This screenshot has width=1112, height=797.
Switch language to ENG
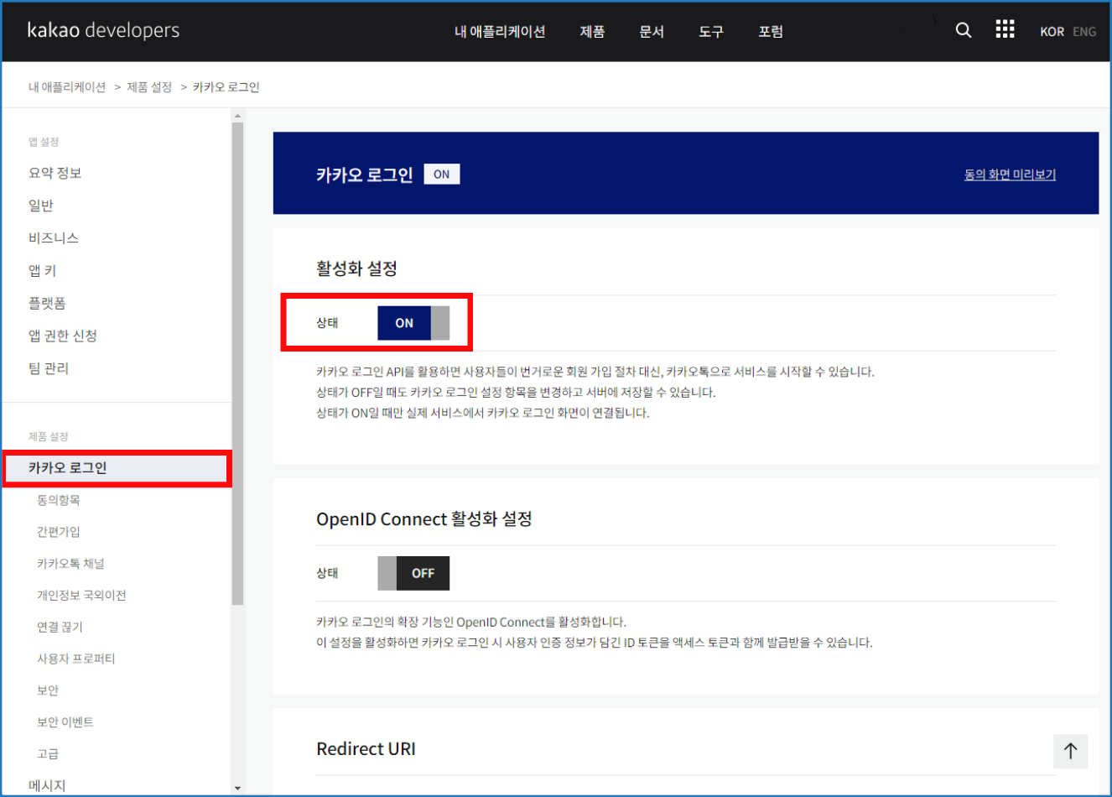point(1084,32)
